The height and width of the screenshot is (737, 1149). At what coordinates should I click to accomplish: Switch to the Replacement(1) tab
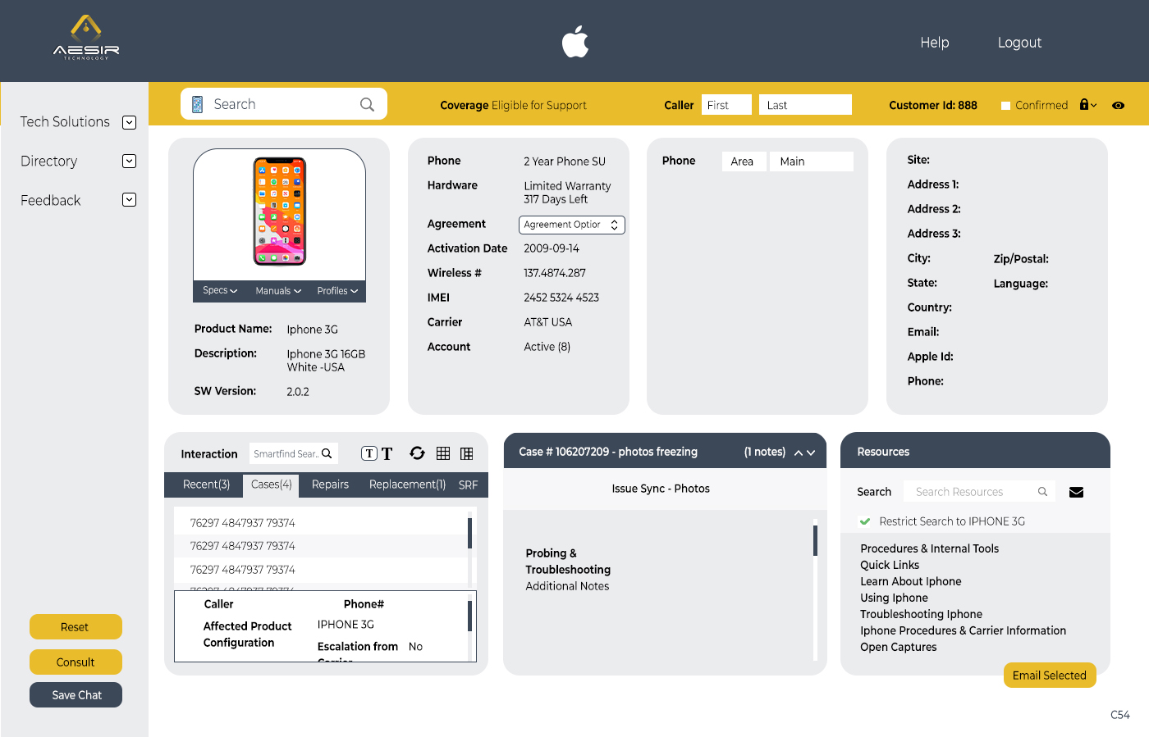click(407, 485)
